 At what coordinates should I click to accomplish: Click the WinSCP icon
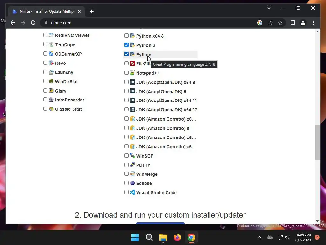point(132,156)
